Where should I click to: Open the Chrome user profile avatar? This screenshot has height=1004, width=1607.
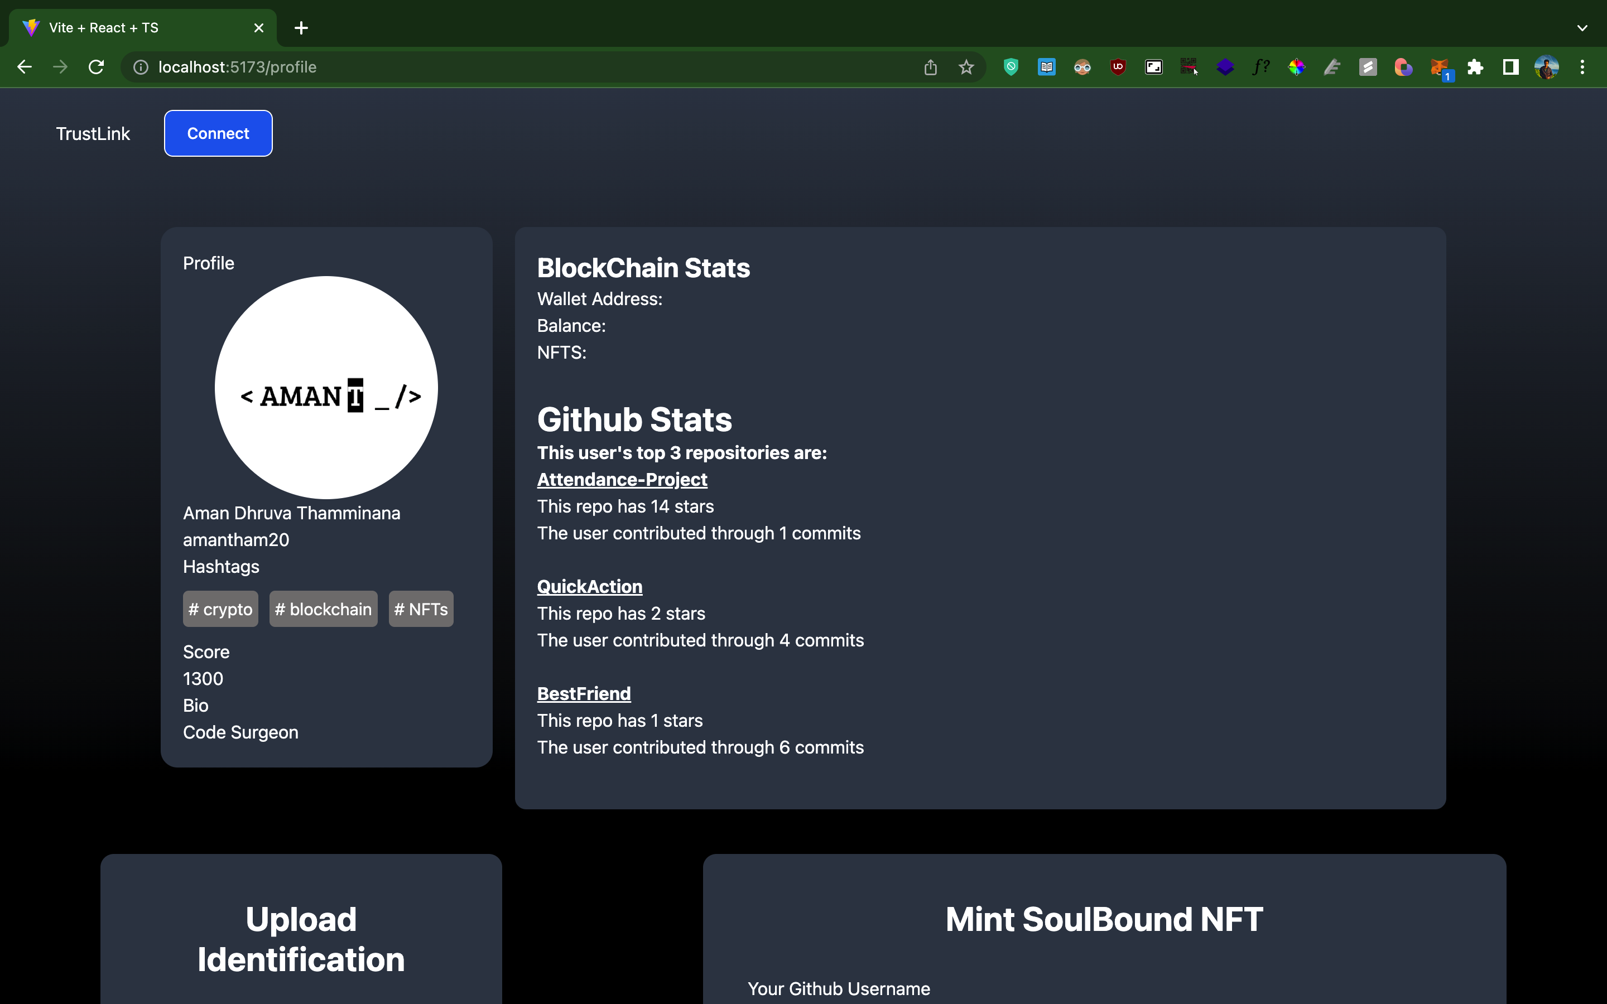pyautogui.click(x=1547, y=67)
